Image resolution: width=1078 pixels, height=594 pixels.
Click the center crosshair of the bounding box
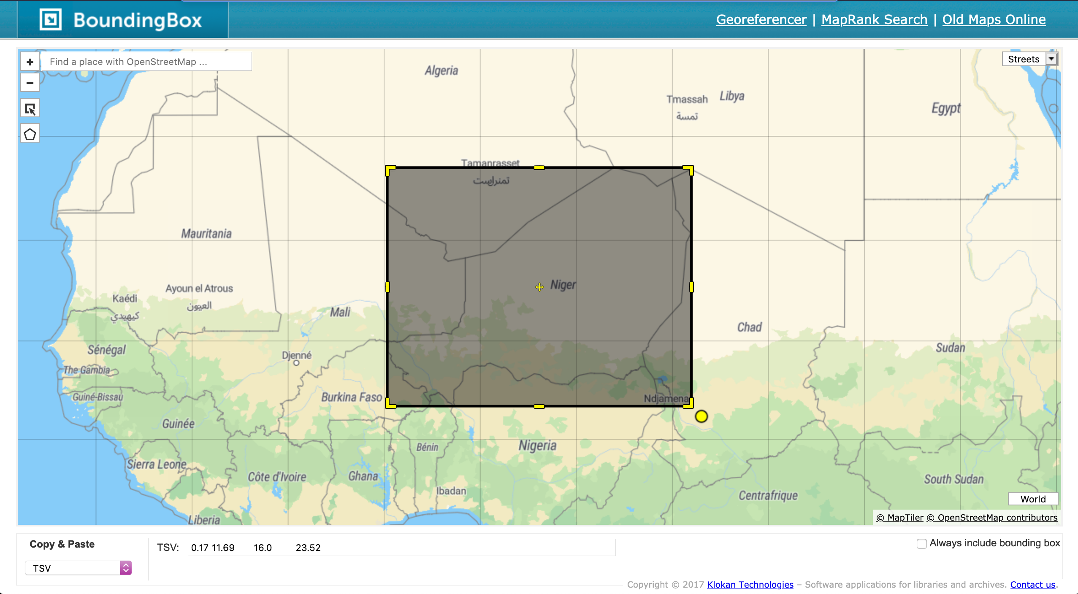539,287
